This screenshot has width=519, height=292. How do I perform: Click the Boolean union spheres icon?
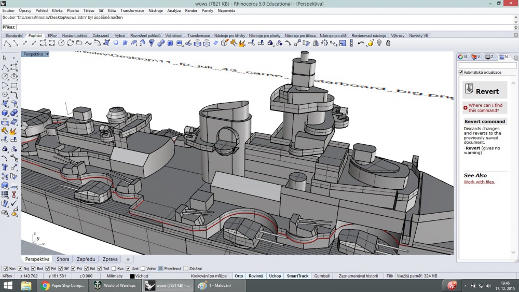[14, 113]
